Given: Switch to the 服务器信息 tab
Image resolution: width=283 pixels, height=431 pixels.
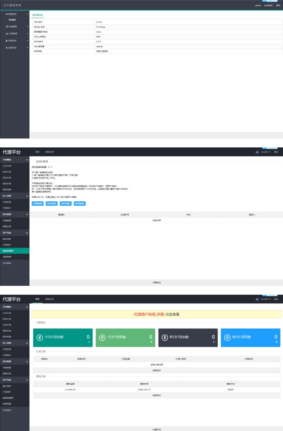Looking at the screenshot, I should point(38,15).
